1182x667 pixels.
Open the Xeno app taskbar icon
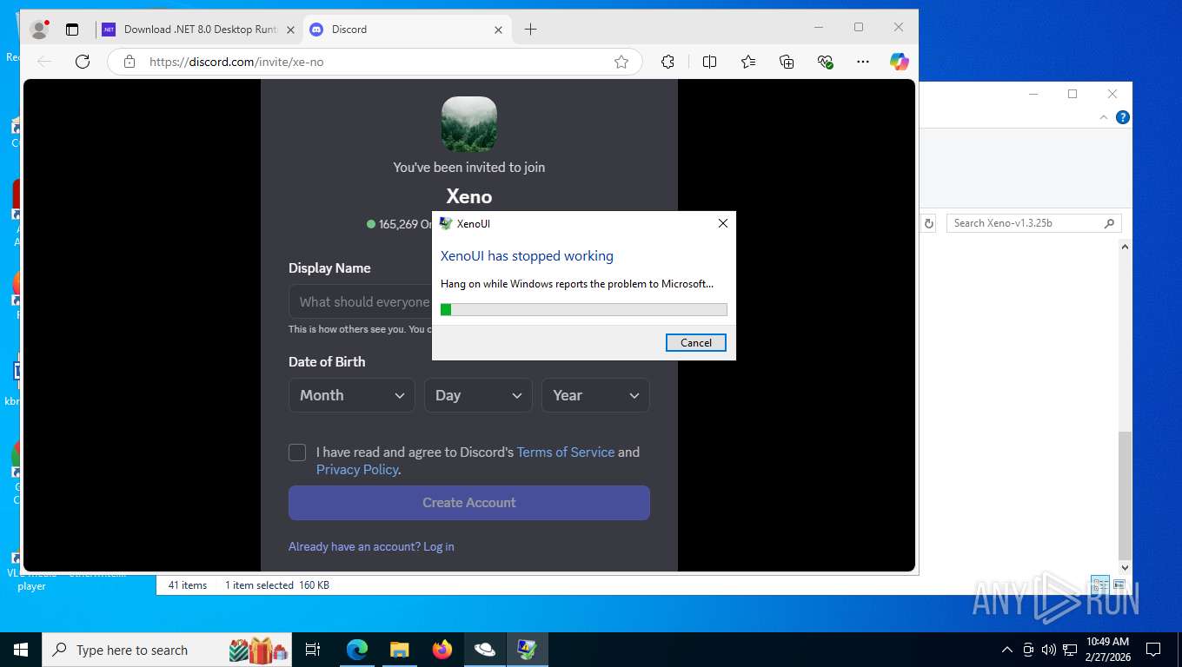[x=484, y=650]
